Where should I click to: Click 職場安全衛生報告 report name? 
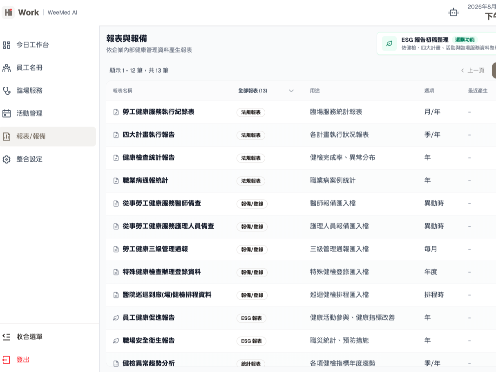point(149,341)
